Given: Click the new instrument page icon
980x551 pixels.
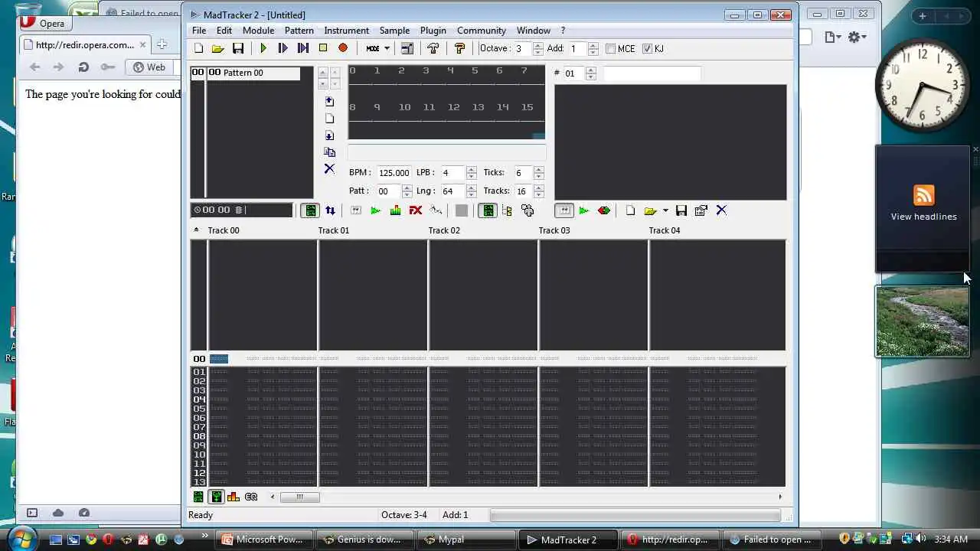Looking at the screenshot, I should tap(630, 210).
